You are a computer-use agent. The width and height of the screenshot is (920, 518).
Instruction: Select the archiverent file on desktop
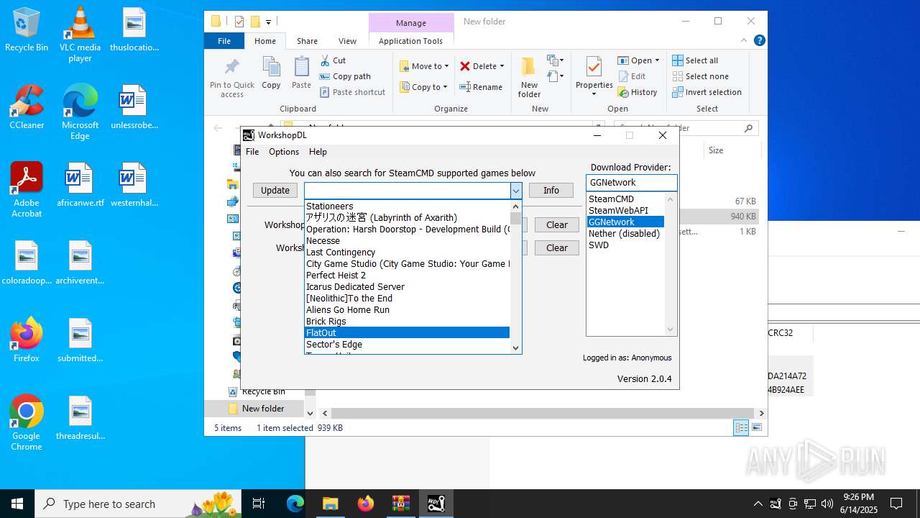80,263
